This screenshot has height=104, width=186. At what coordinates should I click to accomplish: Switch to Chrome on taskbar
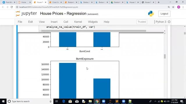(x=97, y=101)
